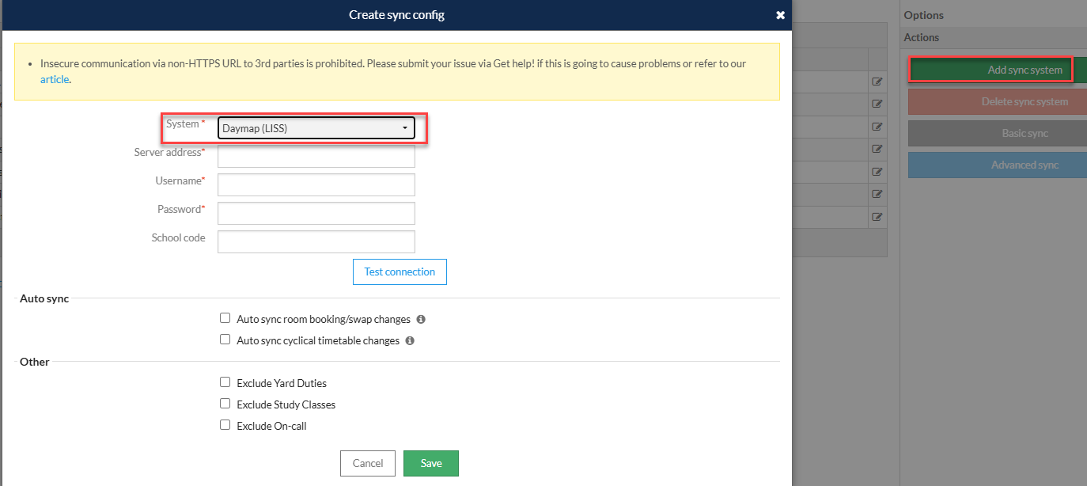The height and width of the screenshot is (486, 1087).
Task: Open the article link in the warning
Action: 55,79
